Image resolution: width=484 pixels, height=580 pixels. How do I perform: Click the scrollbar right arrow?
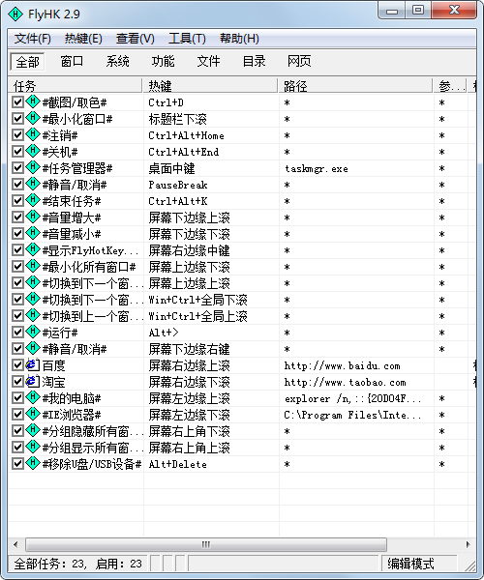469,544
